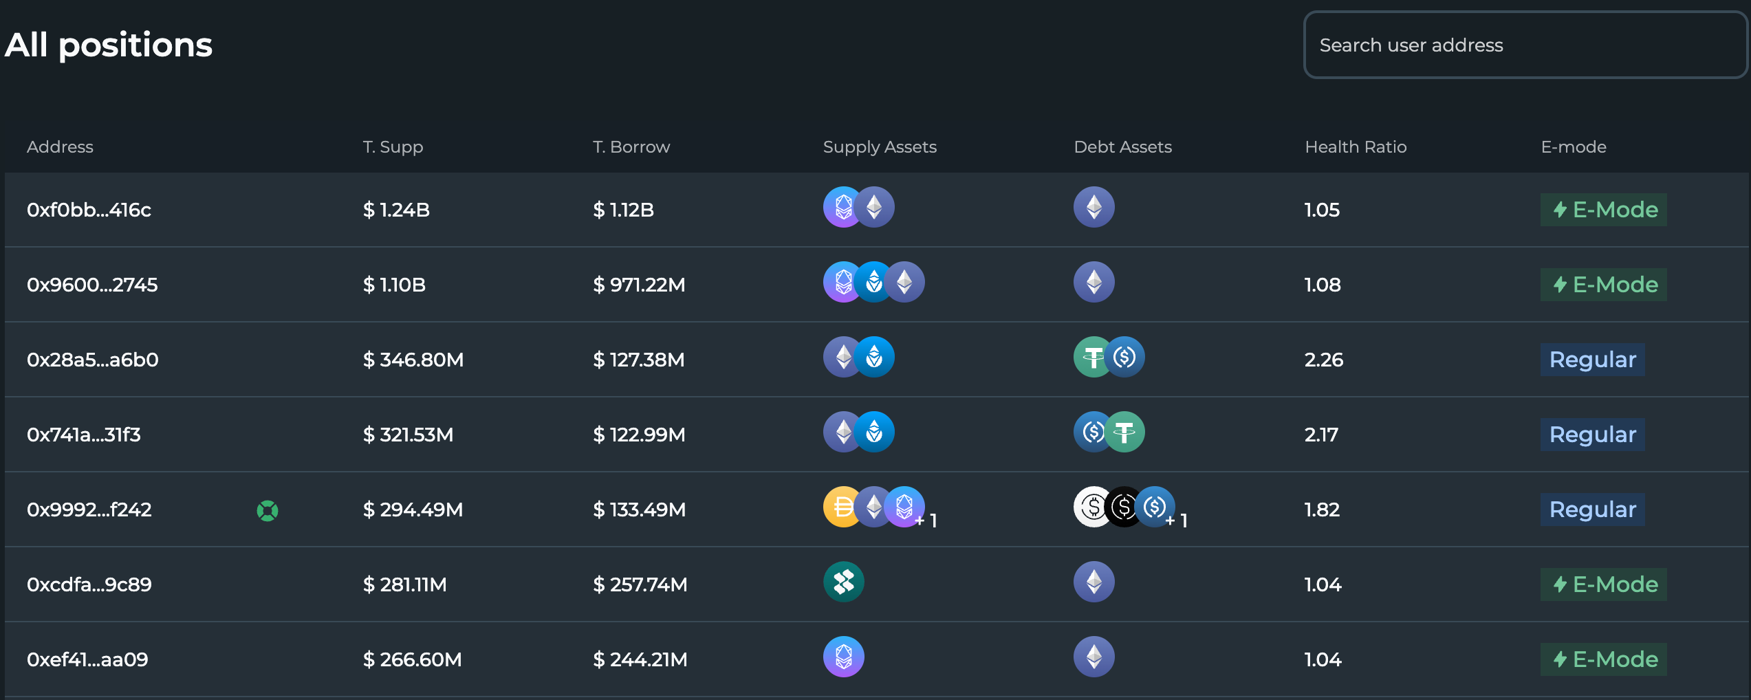The height and width of the screenshot is (700, 1751).
Task: Click the Search user address field
Action: click(1523, 45)
